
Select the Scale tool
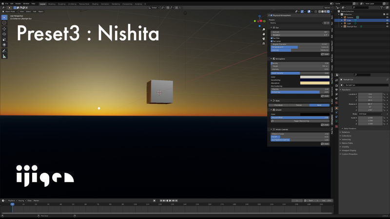pos(4,39)
